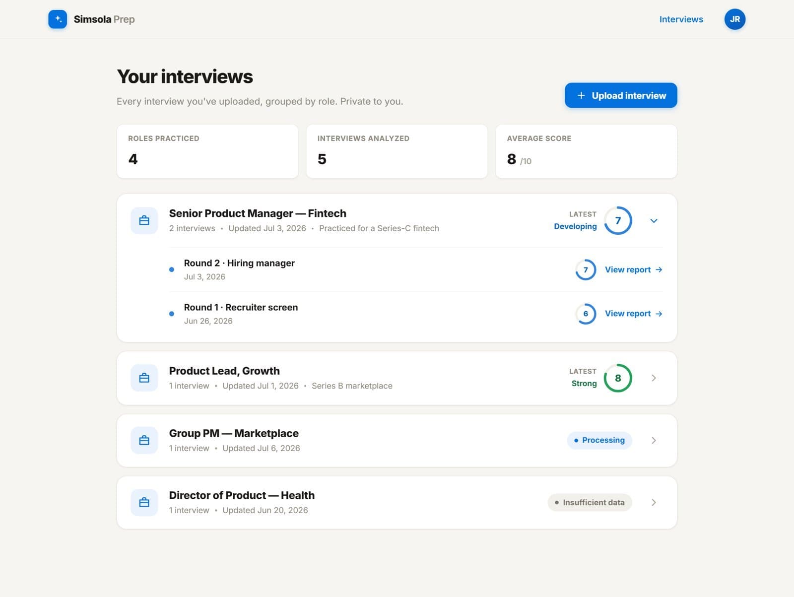
Task: Click the Developing score label
Action: point(575,226)
